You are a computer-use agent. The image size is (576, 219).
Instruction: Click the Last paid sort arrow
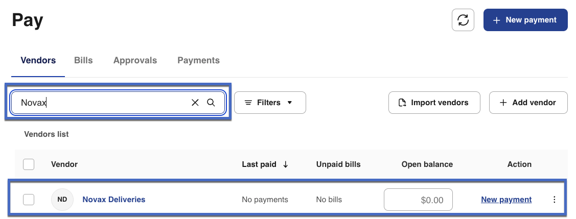tap(286, 164)
